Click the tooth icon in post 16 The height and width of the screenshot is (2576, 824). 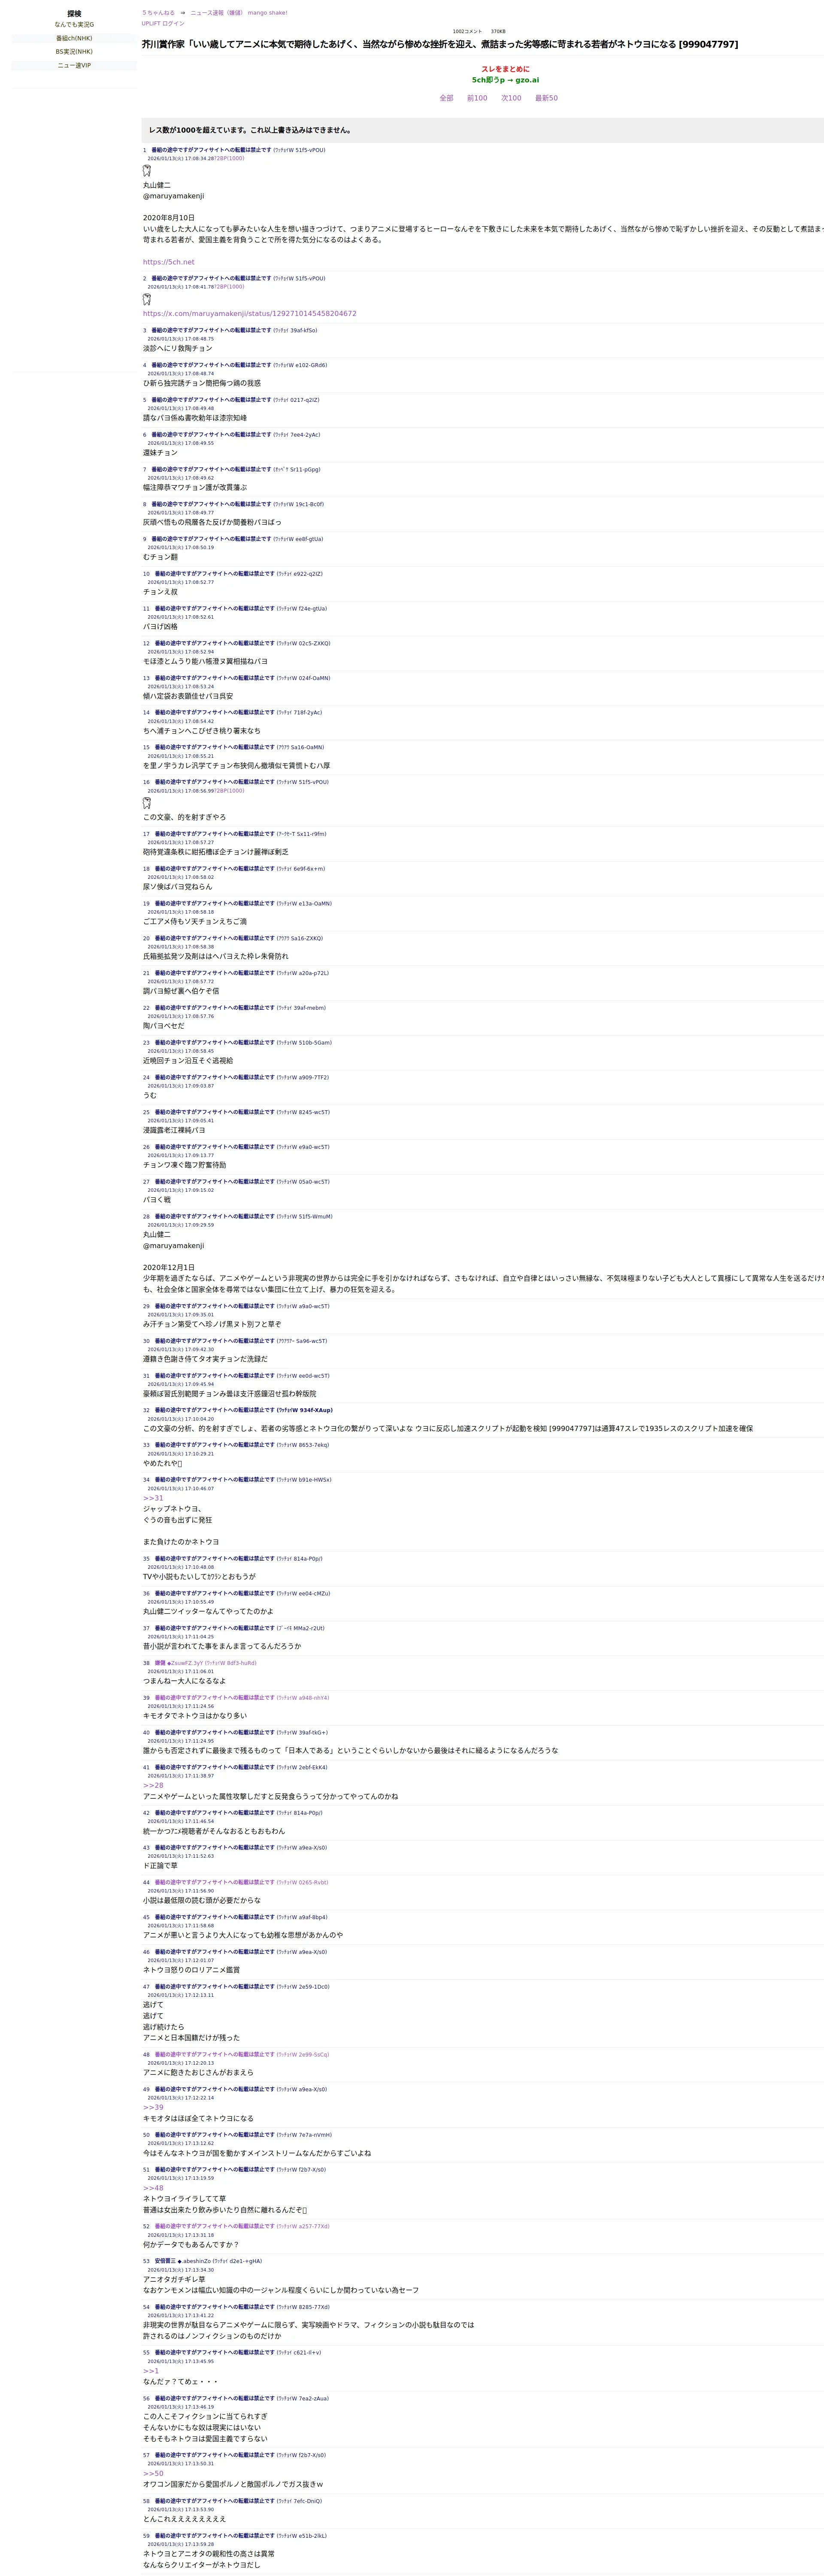(x=147, y=803)
